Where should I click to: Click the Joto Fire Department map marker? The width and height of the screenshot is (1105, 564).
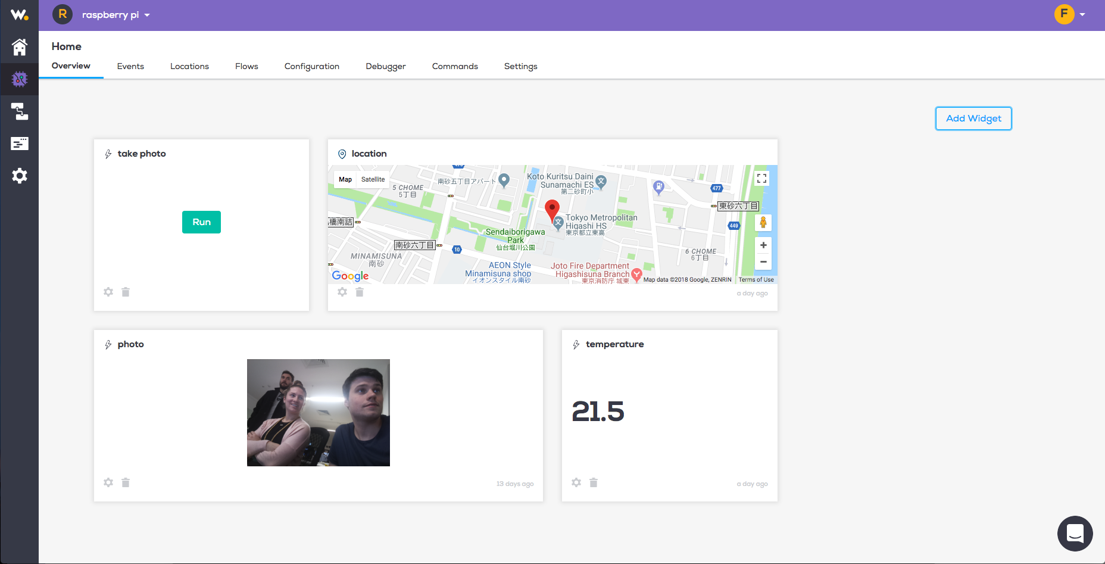click(636, 275)
